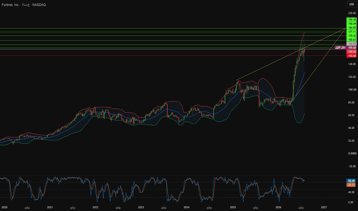The width and height of the screenshot is (358, 211).
Task: Select the green 177.11 price label
Action: coord(351,32)
